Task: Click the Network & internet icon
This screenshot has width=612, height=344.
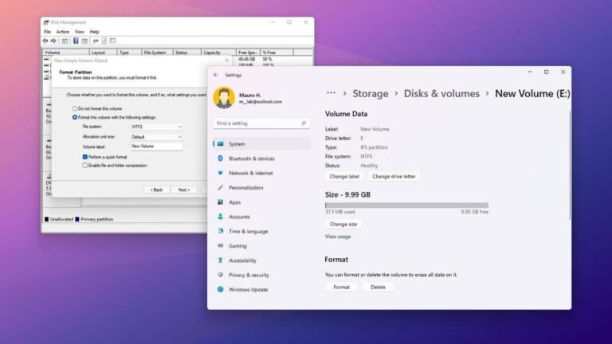Action: pos(221,173)
